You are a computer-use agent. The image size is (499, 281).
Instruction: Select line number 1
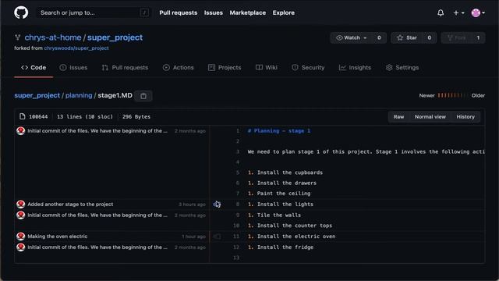[x=237, y=130]
